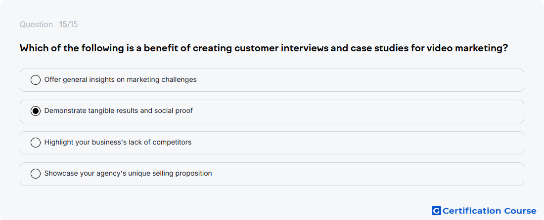Click "Highlight your business's lack of competitors" label
The width and height of the screenshot is (544, 220).
(118, 142)
